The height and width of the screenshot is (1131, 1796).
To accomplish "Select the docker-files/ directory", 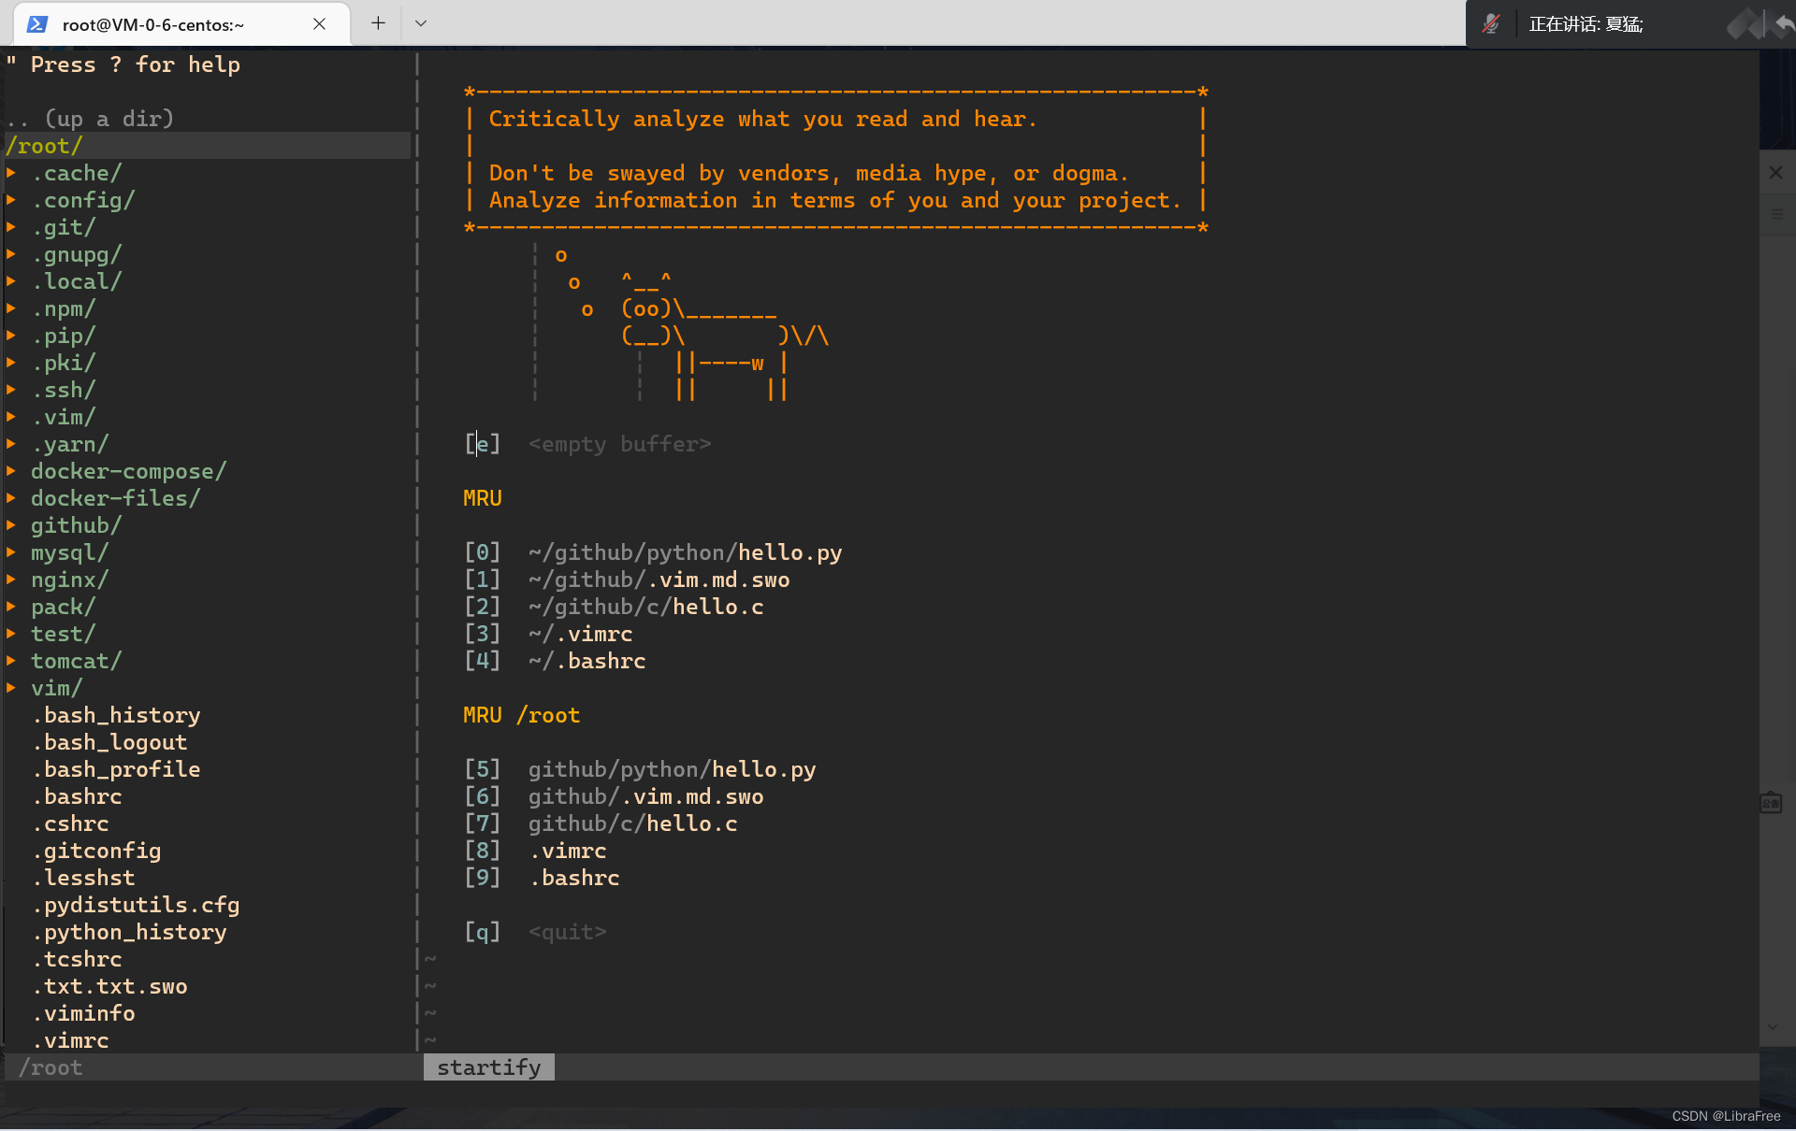I will coord(116,498).
